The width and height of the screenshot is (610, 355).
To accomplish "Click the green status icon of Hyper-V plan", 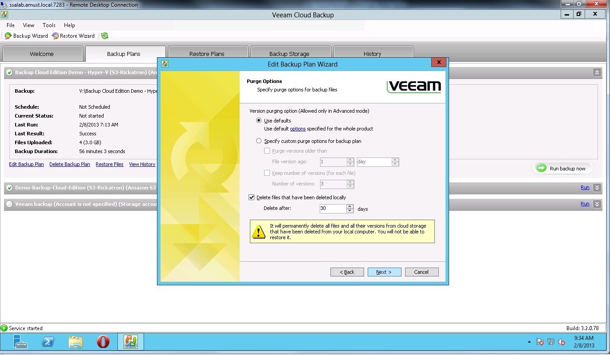I will click(x=9, y=72).
